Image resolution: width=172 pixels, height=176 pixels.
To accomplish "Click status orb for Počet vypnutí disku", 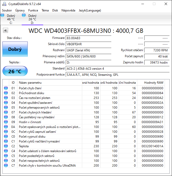I will pos(6,136).
